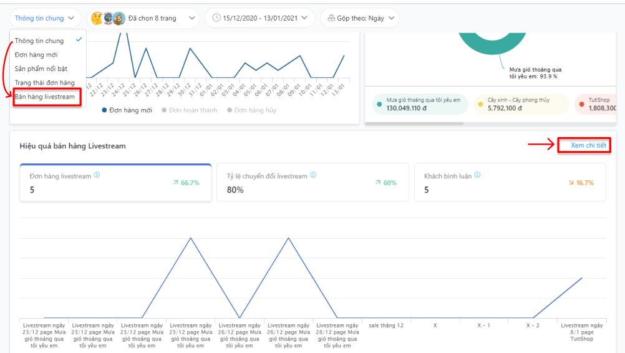Click the group icon beside Gộp theo
The width and height of the screenshot is (625, 353).
point(332,18)
